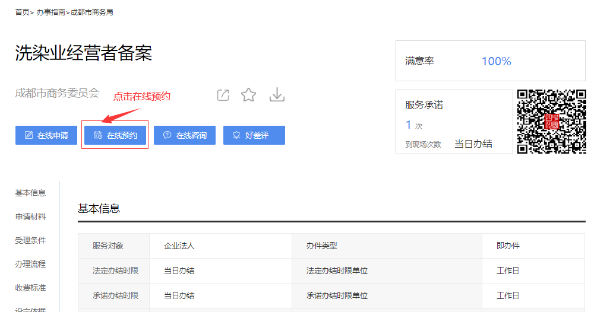Click the download icon
This screenshot has height=312, width=591.
[277, 95]
